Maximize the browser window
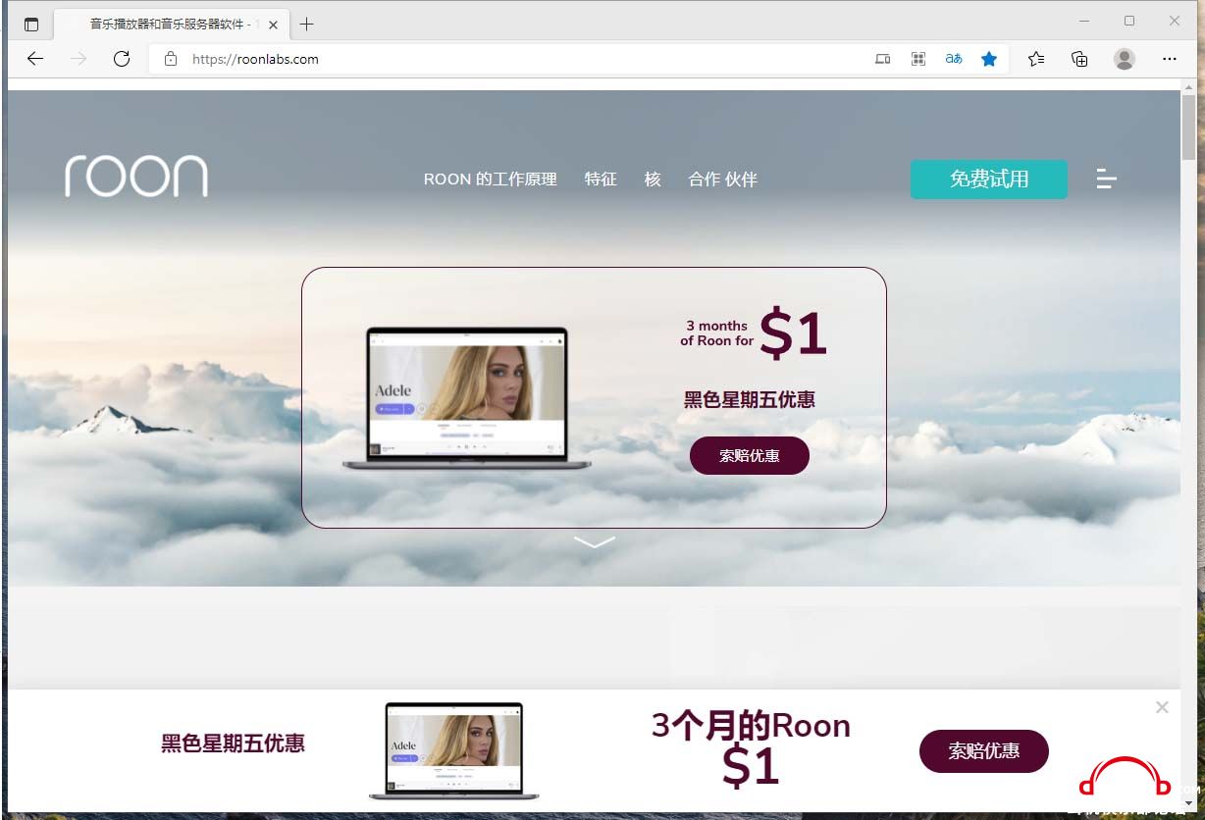This screenshot has height=820, width=1205. (1129, 21)
